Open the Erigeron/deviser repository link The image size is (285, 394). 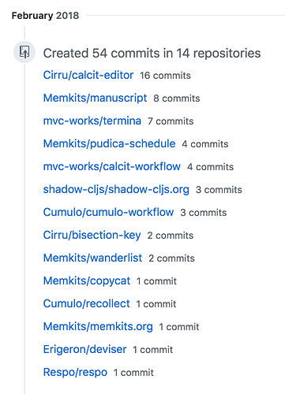84,349
